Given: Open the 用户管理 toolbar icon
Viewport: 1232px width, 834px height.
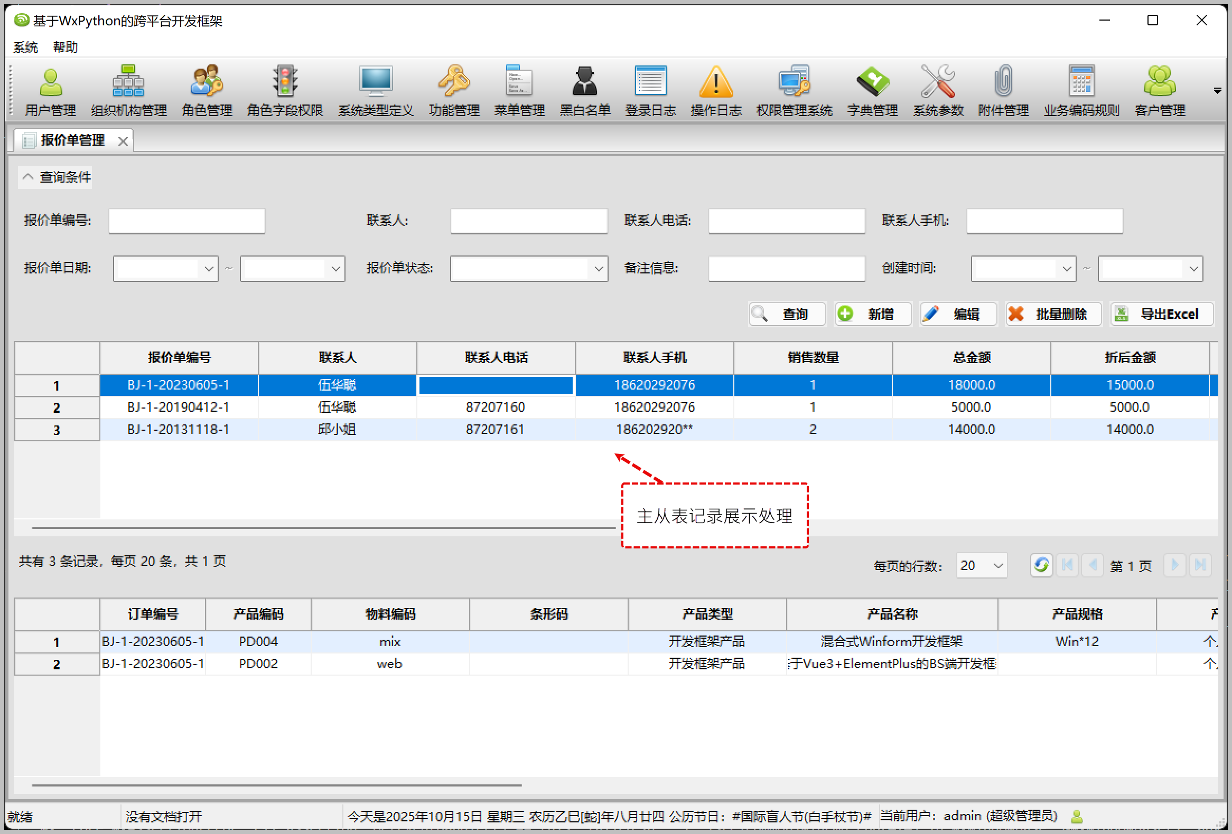Looking at the screenshot, I should click(51, 82).
